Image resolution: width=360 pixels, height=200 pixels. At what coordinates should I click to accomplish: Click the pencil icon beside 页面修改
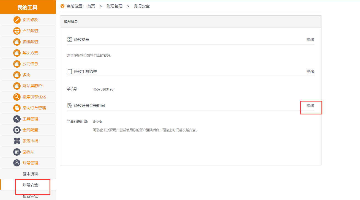(17, 20)
